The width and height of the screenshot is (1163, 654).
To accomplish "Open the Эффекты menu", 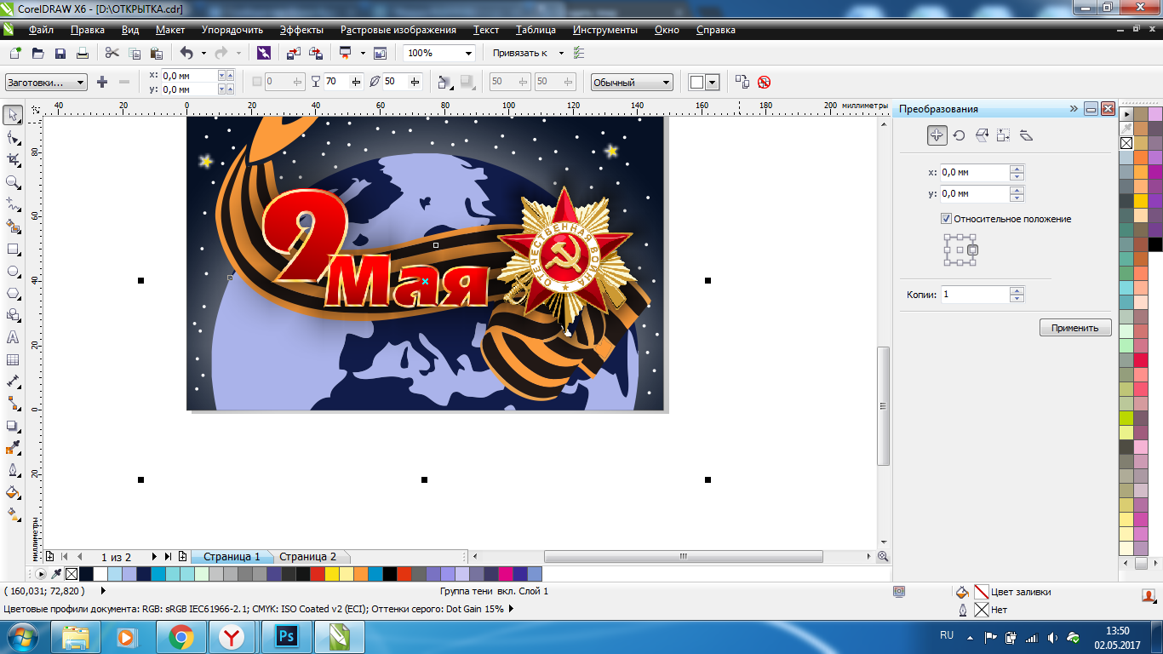I will tap(301, 30).
